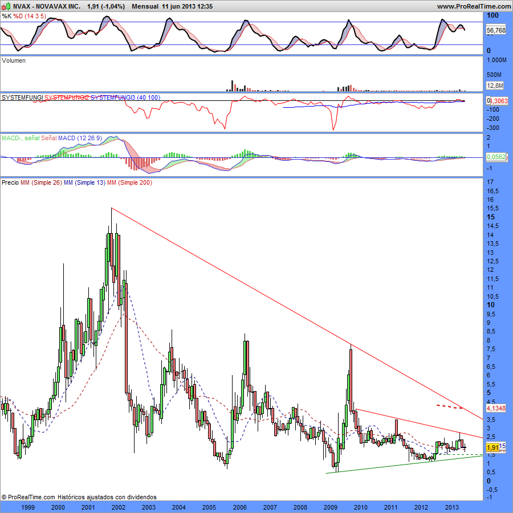Click the Volumen panel label
513x513 pixels.
click(x=14, y=60)
